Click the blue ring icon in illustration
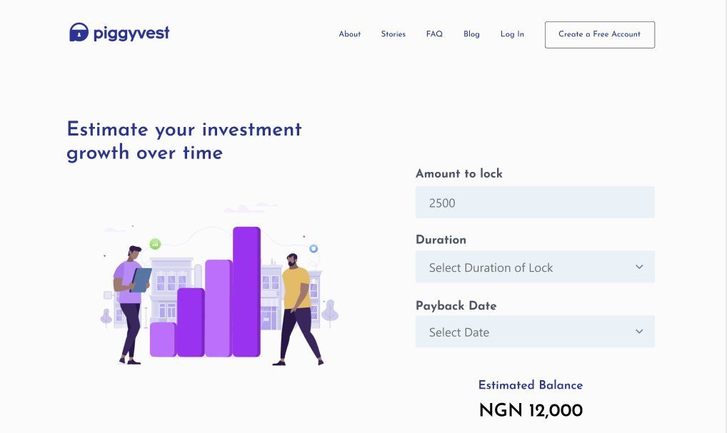 pyautogui.click(x=314, y=249)
